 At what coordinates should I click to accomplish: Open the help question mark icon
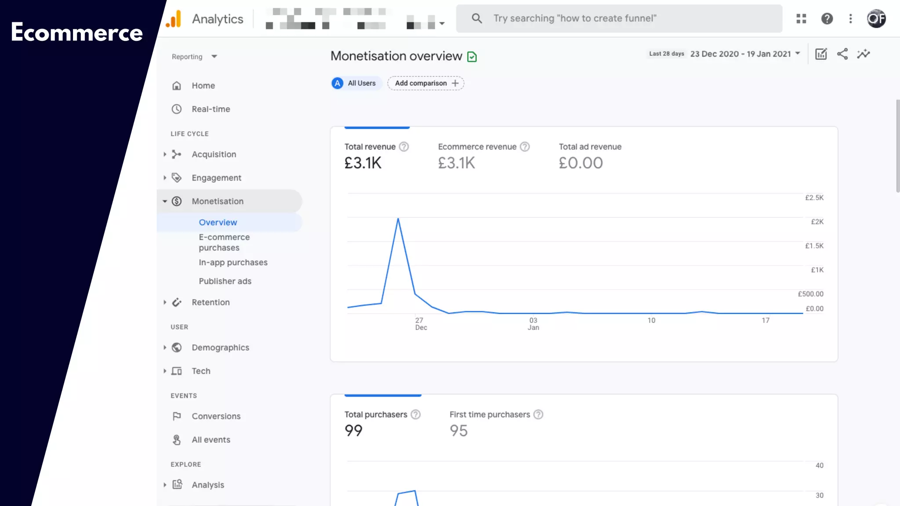[x=827, y=18]
